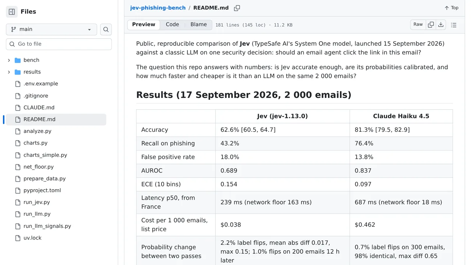
Task: Select git branch icon in branch selector
Action: (14, 29)
